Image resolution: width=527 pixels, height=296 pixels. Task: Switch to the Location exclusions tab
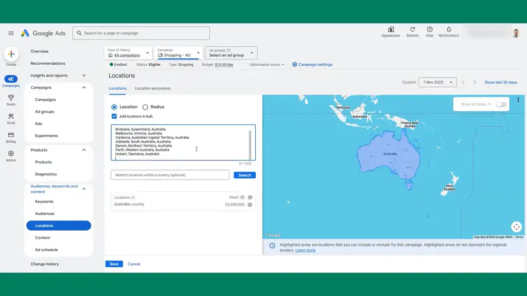point(152,88)
